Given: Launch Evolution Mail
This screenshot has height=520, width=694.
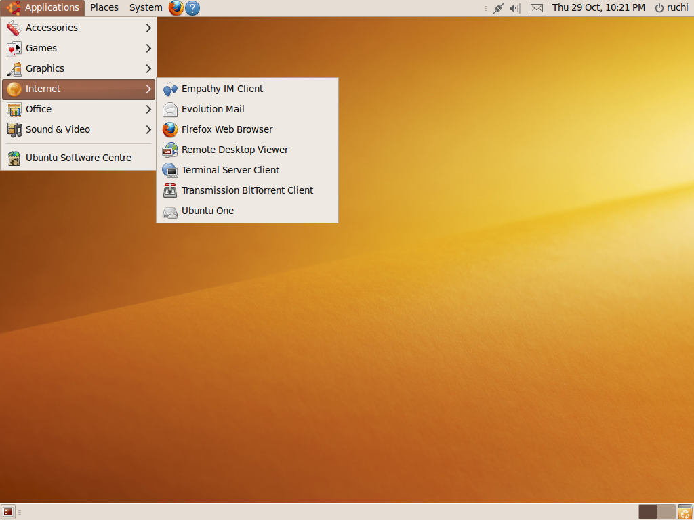Looking at the screenshot, I should coord(213,109).
